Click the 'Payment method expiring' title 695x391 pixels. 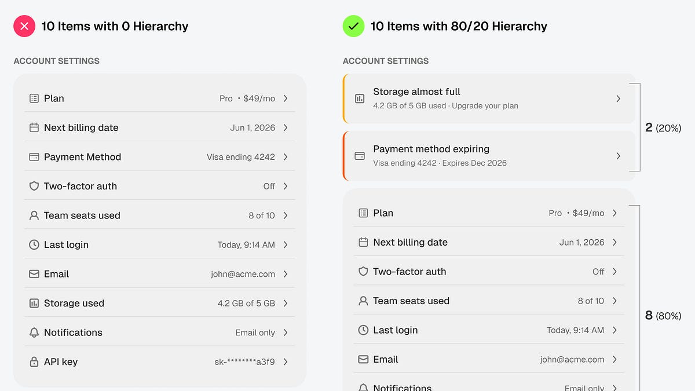[431, 149]
